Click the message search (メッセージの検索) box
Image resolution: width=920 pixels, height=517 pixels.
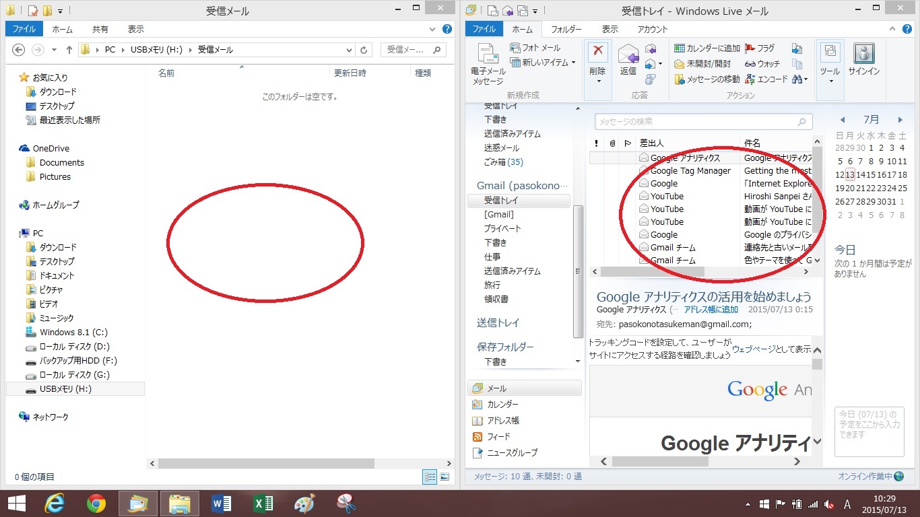[x=704, y=122]
